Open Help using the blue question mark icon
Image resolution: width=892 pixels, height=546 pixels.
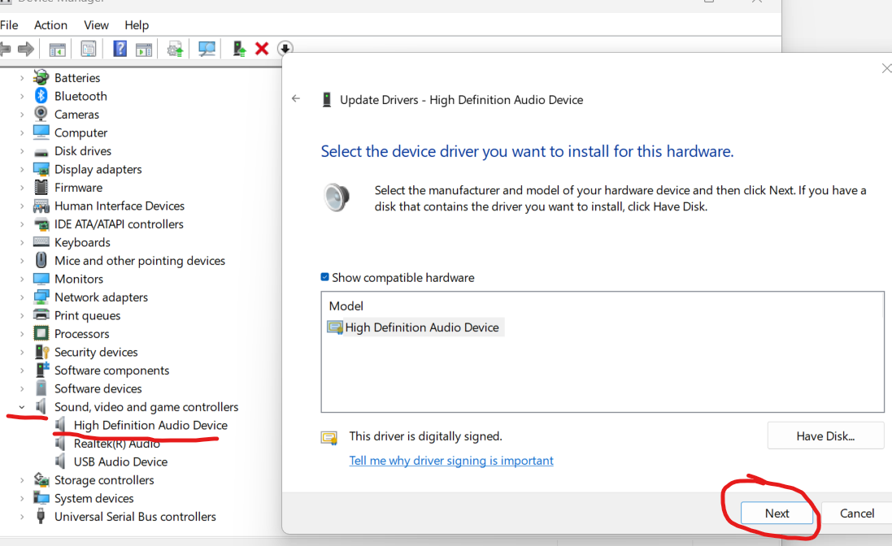coord(120,49)
